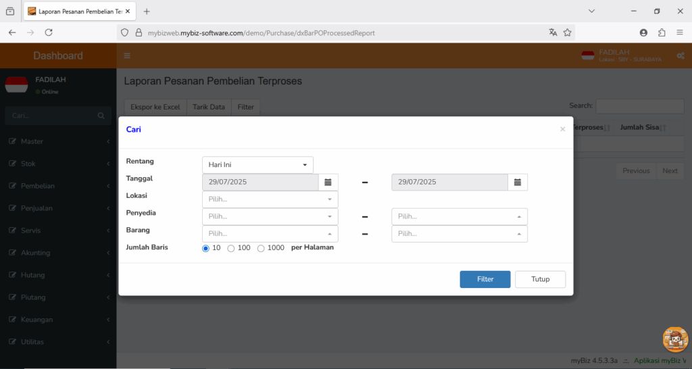Viewport: 692px width, 369px height.
Task: Click the chatbot mascot icon
Action: [x=675, y=339]
